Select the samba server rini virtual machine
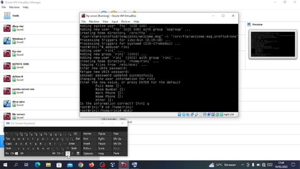The height and width of the screenshot is (169, 300). (40, 91)
